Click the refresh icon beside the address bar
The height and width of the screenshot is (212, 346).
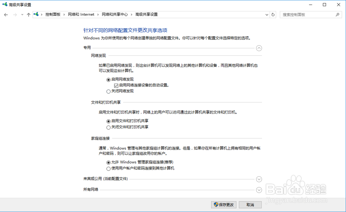(273, 15)
